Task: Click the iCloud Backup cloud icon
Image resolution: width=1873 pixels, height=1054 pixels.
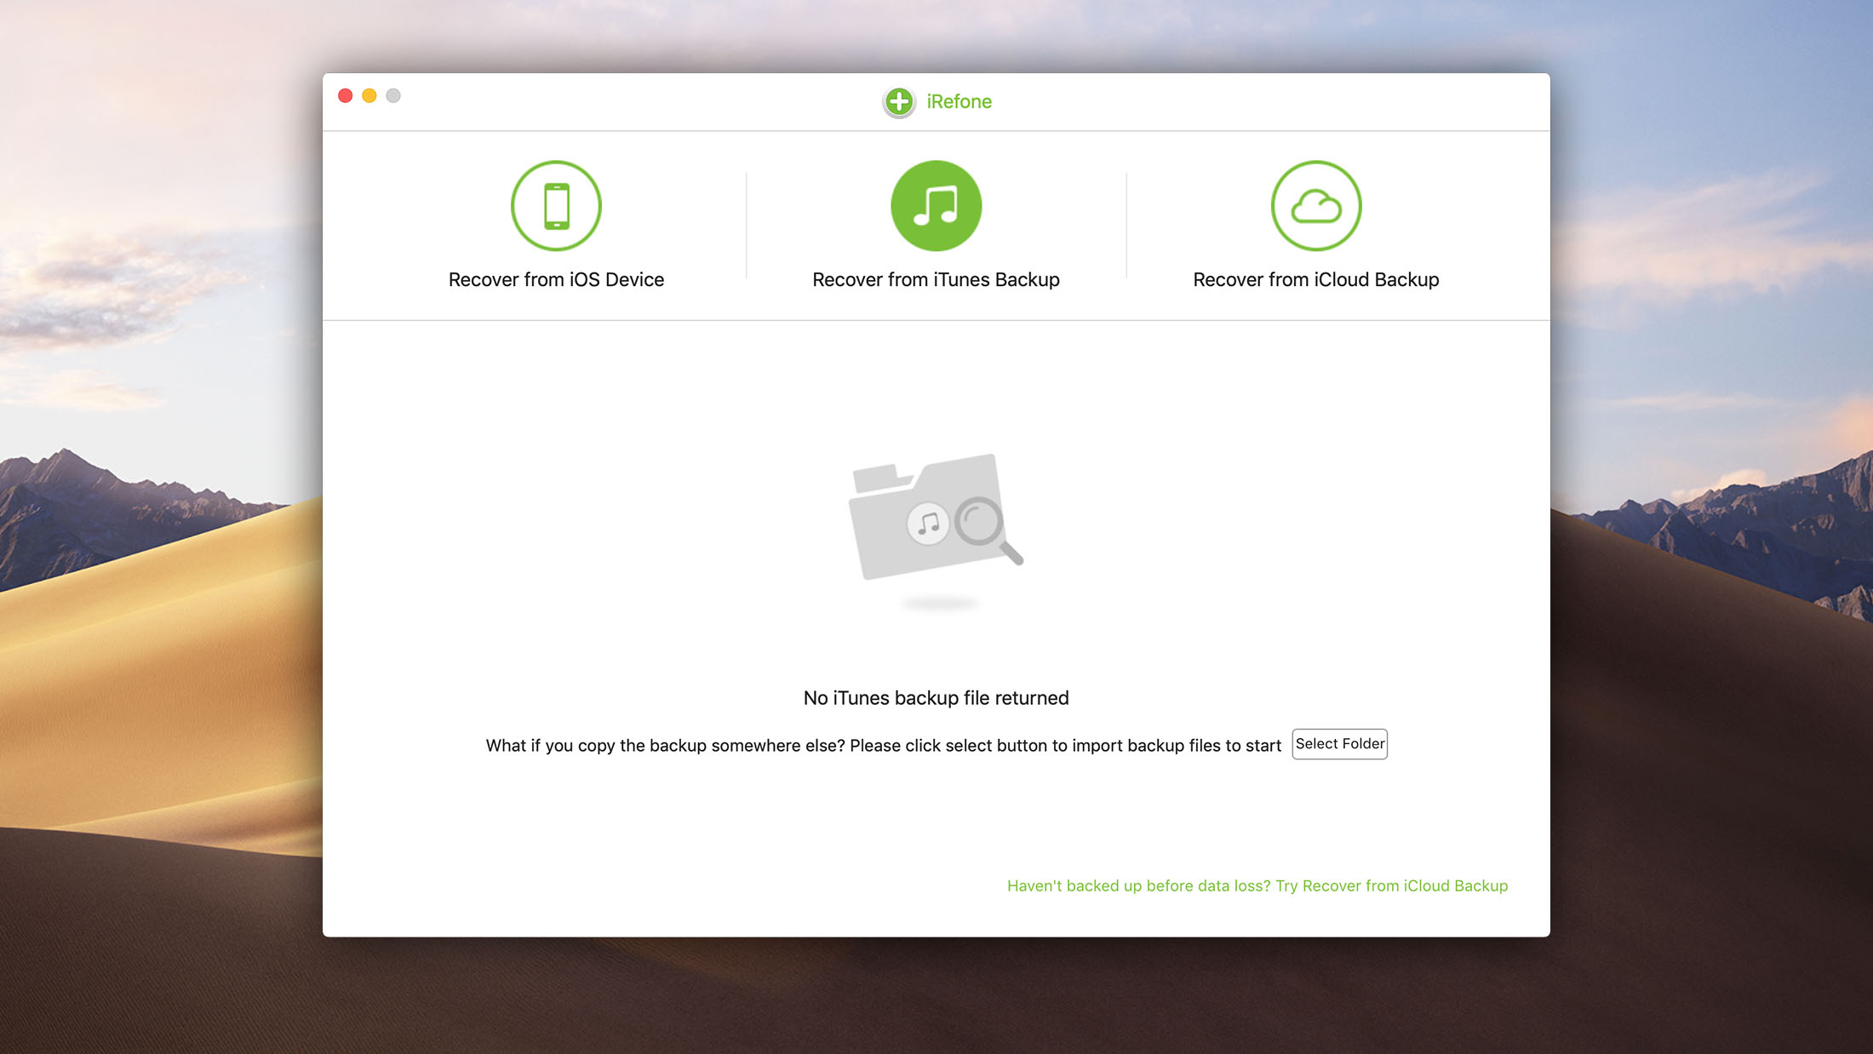Action: pyautogui.click(x=1316, y=206)
